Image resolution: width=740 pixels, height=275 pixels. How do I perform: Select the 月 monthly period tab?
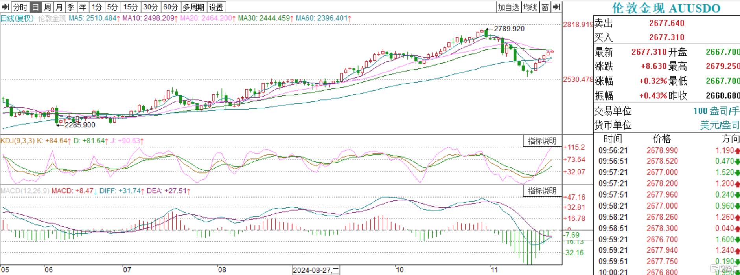click(x=59, y=7)
